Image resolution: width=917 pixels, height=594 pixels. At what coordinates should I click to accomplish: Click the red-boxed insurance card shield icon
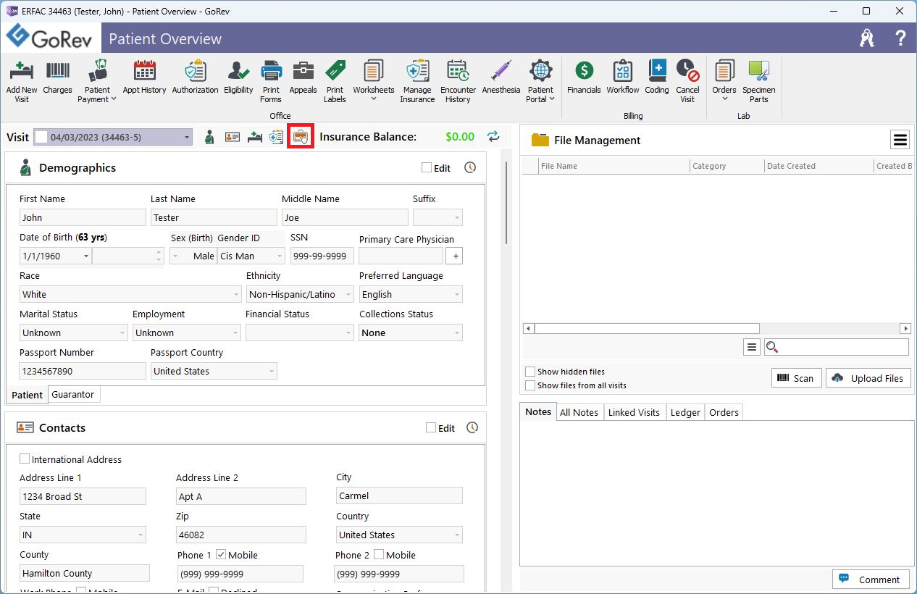click(x=301, y=137)
